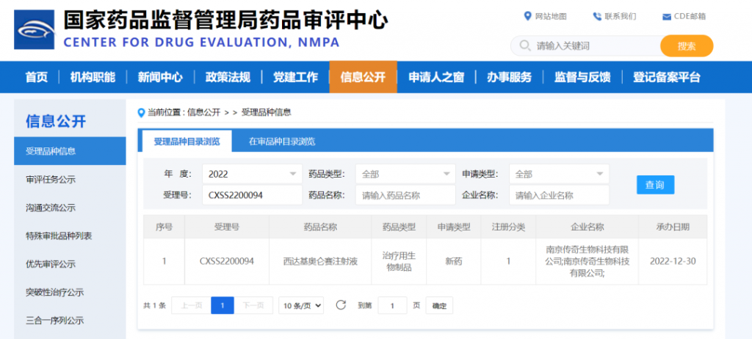The height and width of the screenshot is (339, 752).
Task: Click the site map pin icon
Action: coord(527,16)
